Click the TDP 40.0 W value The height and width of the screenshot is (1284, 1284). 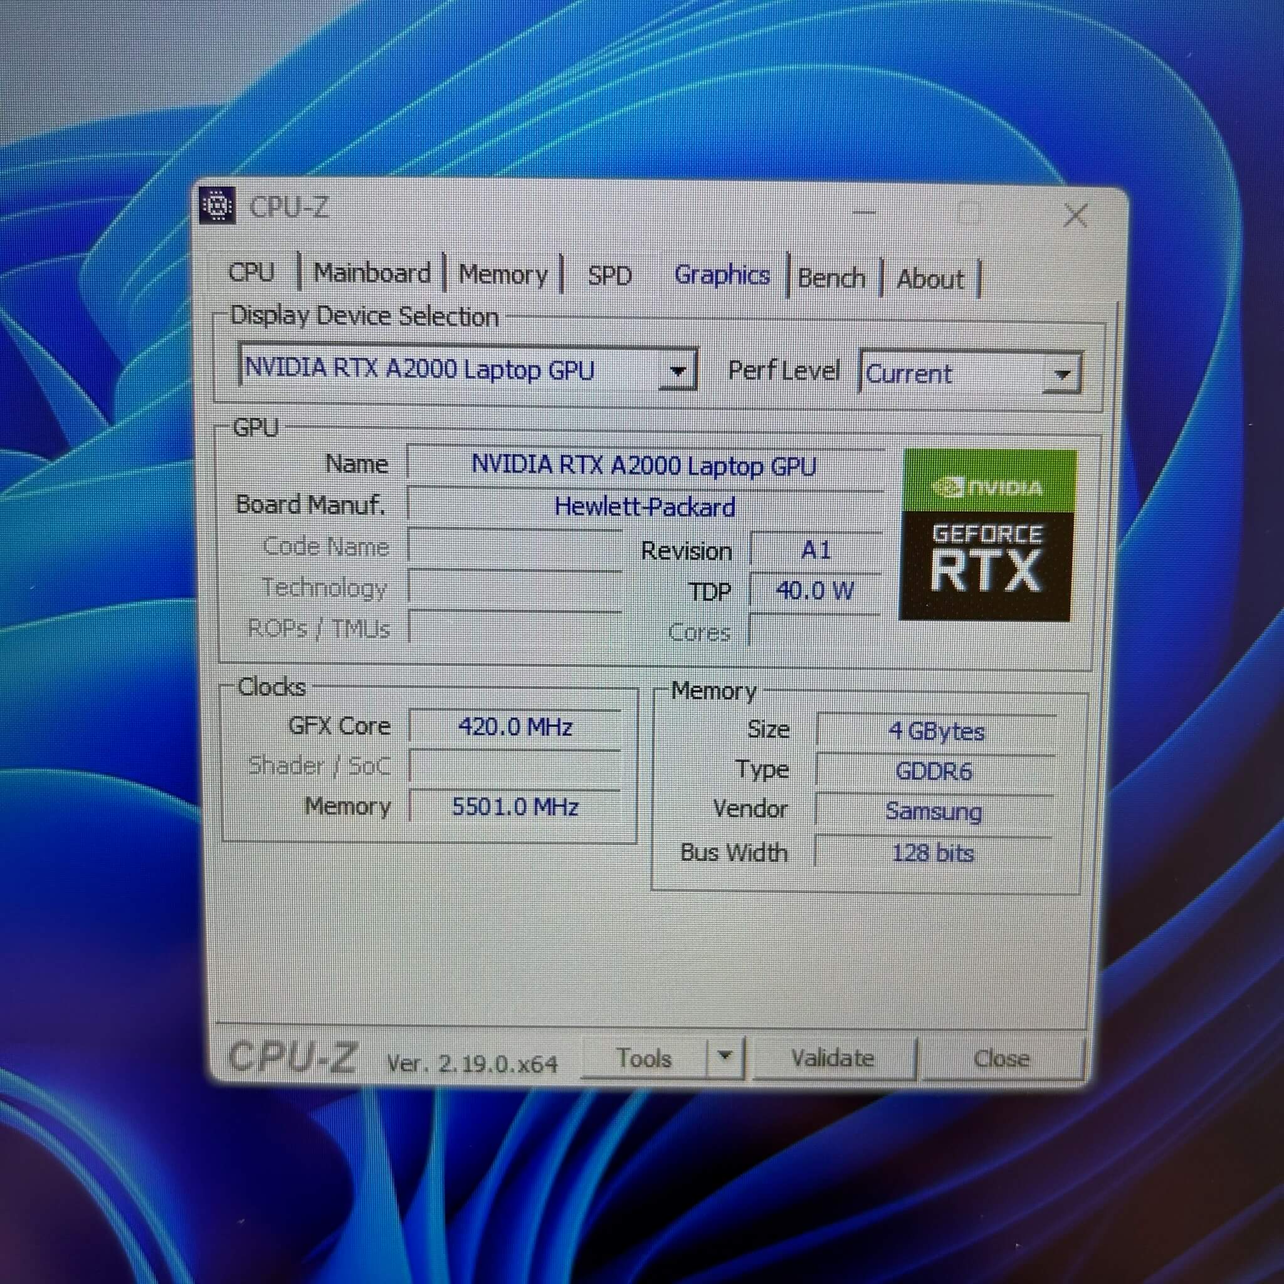coord(815,591)
